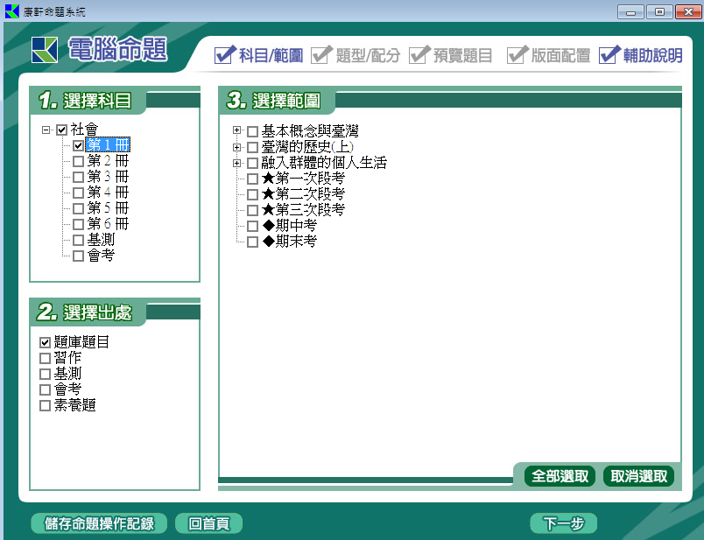This screenshot has height=540, width=704.
Task: Check the 基本概念與臺灣 range checkbox
Action: click(252, 131)
